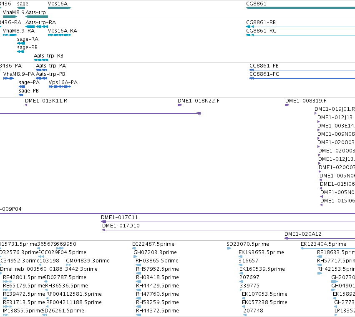Pick the CG8861-PC protein label
Screen dimensions: 355x317
coord(264,74)
